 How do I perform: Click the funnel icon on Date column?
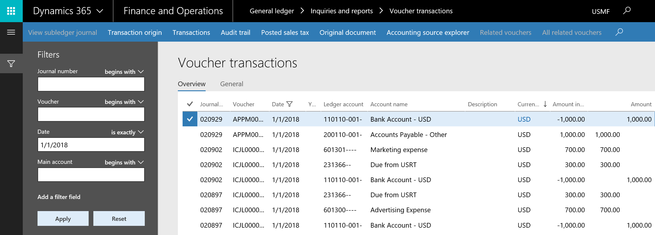290,104
